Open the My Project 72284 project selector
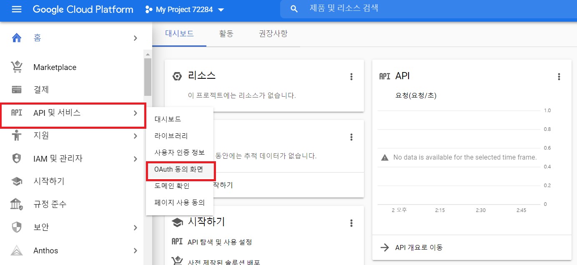 tap(185, 10)
